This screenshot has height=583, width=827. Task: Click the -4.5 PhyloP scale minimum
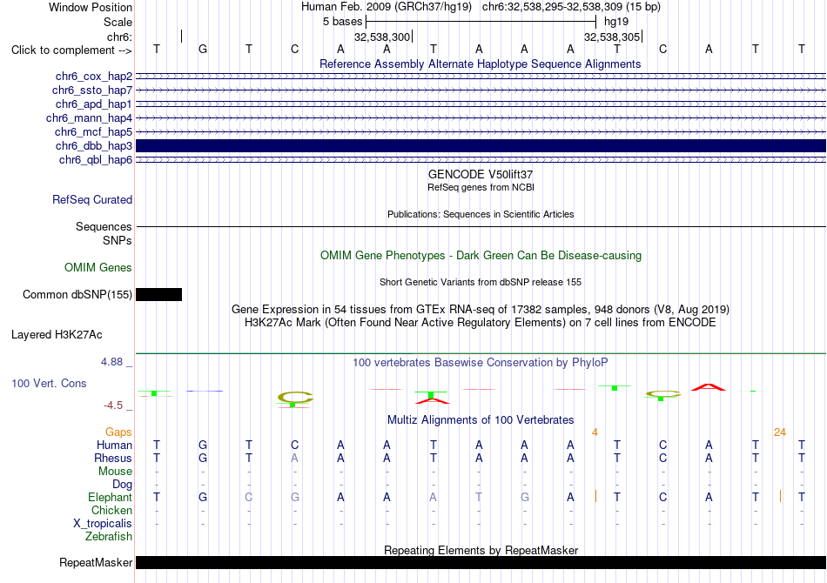pos(113,405)
